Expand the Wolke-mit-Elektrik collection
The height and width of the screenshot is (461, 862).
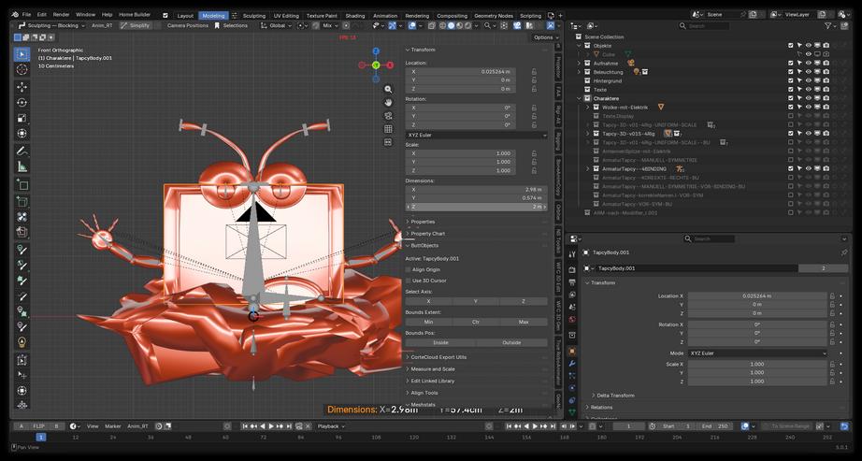pos(587,108)
